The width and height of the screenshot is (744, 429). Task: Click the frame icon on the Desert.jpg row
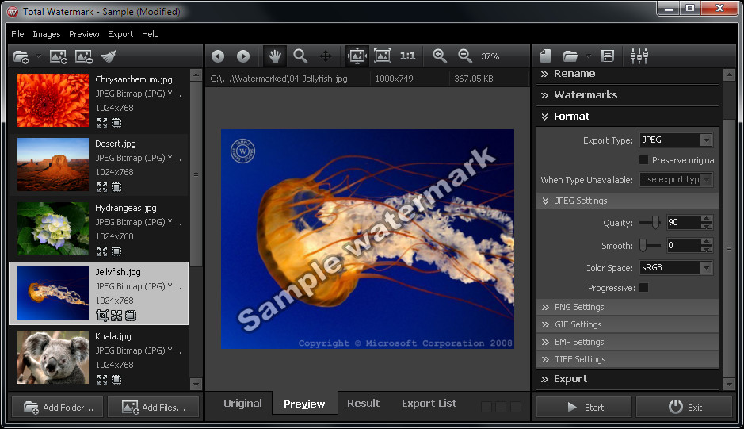(116, 186)
